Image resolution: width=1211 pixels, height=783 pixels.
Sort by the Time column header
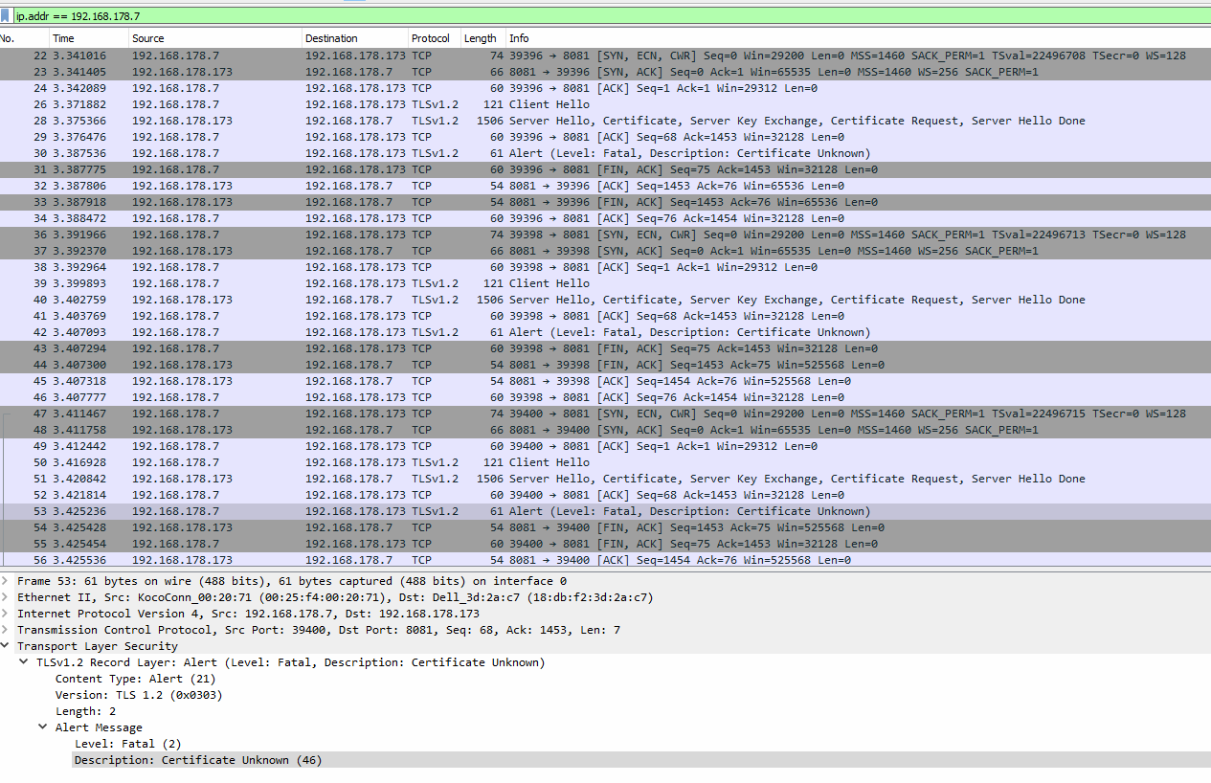[89, 38]
